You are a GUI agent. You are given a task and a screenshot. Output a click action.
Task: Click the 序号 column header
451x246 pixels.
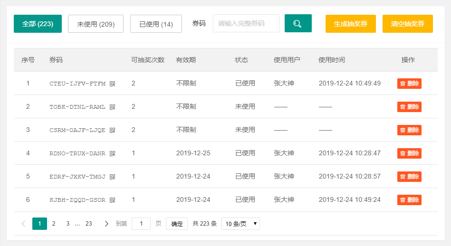pos(28,60)
